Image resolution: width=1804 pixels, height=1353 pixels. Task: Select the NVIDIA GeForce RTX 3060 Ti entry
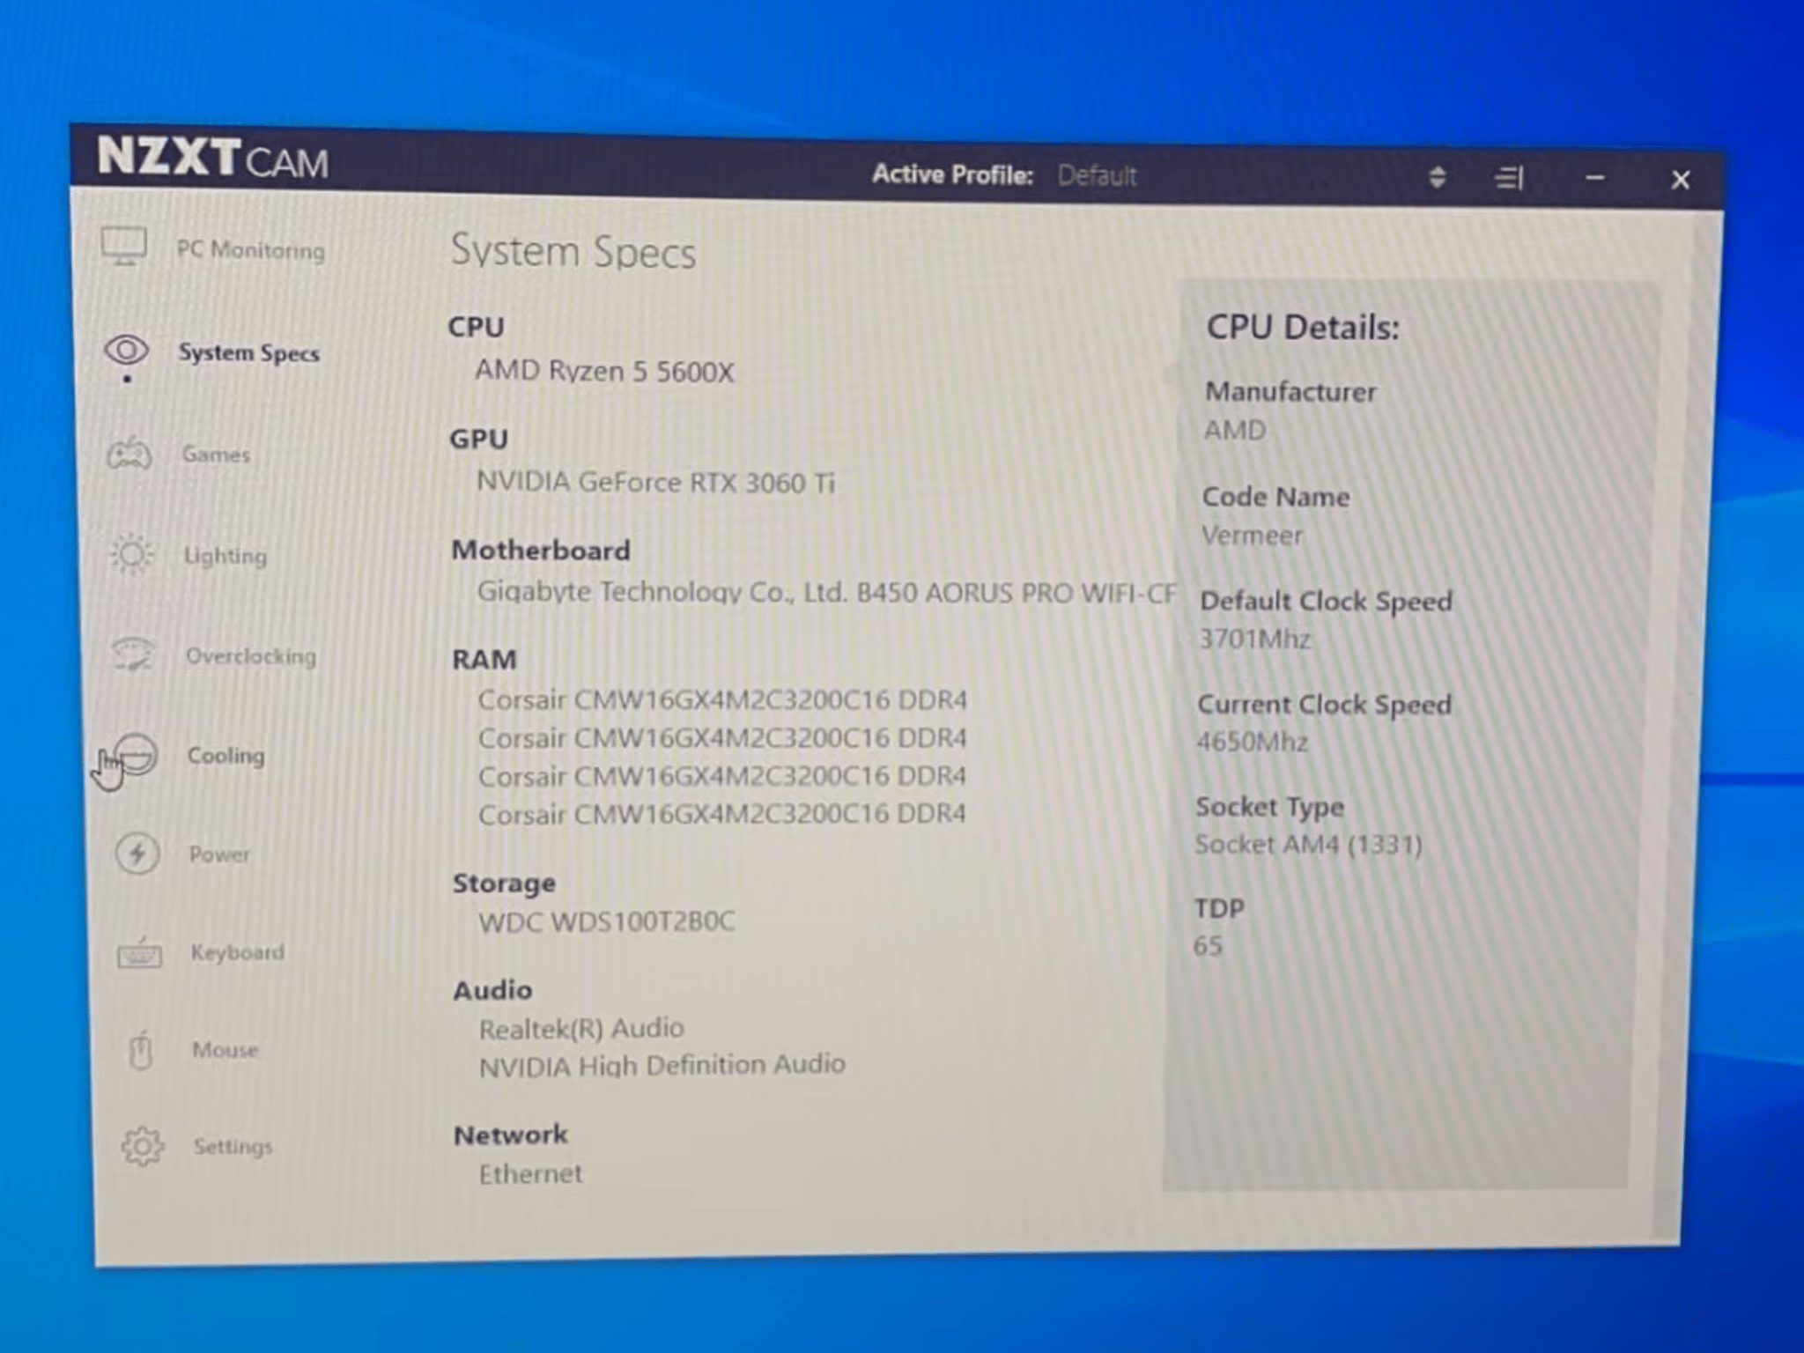[655, 483]
